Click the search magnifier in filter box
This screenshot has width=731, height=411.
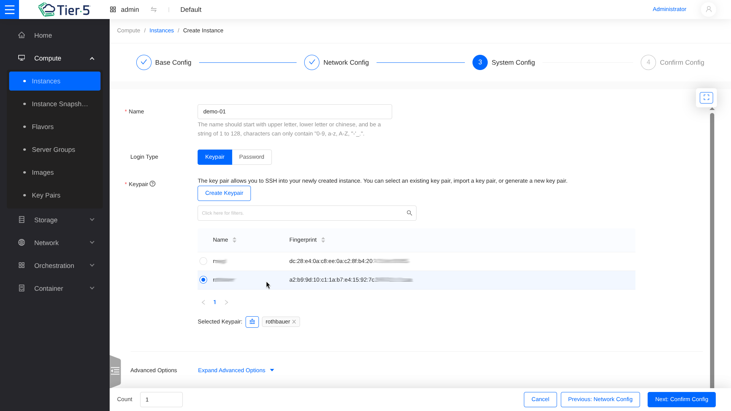pyautogui.click(x=409, y=213)
